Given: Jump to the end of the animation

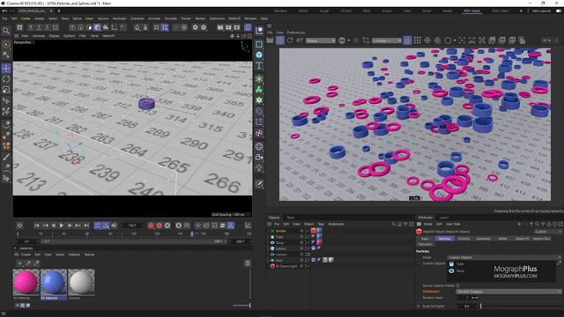Looking at the screenshot, I should click(86, 225).
